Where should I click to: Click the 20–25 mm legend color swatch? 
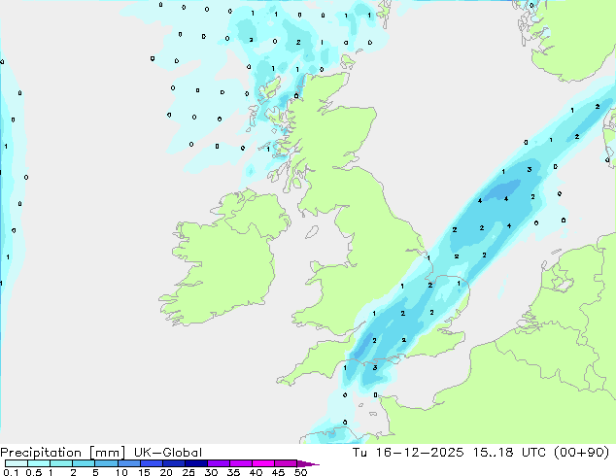point(174,463)
